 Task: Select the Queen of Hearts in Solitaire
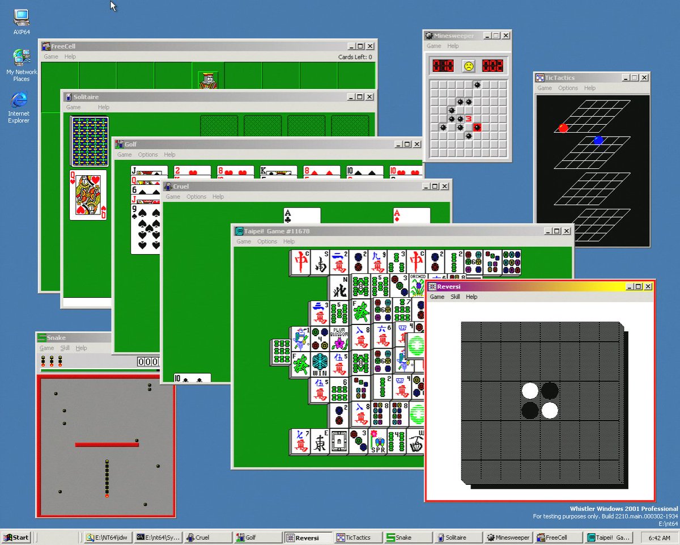88,195
